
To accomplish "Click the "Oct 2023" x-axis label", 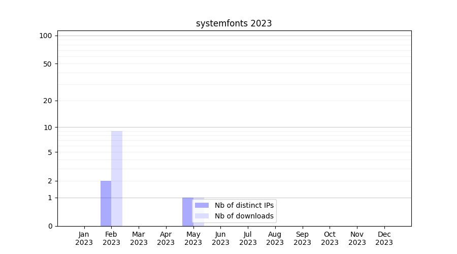I will point(330,238).
